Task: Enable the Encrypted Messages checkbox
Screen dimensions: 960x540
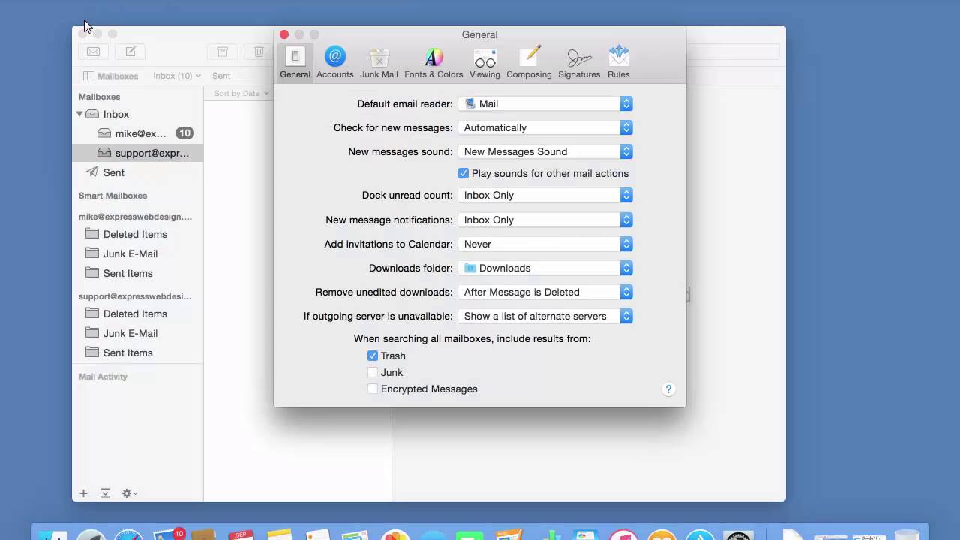Action: click(373, 388)
